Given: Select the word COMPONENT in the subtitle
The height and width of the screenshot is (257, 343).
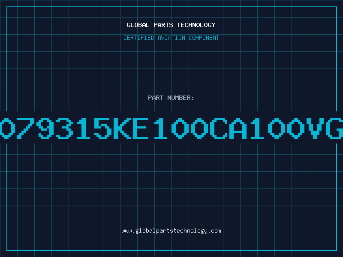Looking at the screenshot, I should (204, 38).
